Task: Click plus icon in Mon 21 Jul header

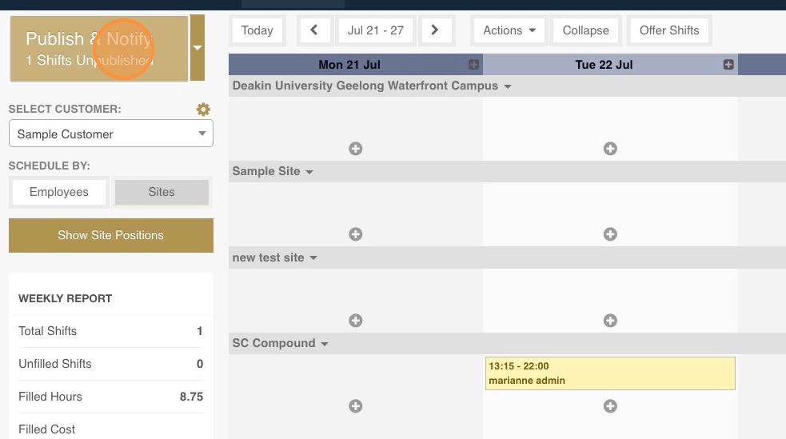Action: tap(473, 65)
